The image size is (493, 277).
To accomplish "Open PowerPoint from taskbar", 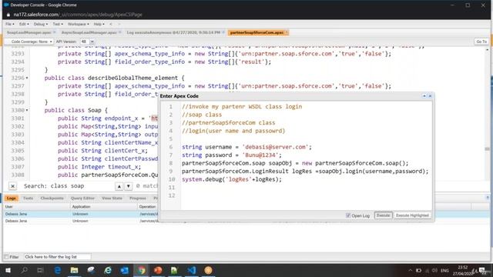I will 158,270.
